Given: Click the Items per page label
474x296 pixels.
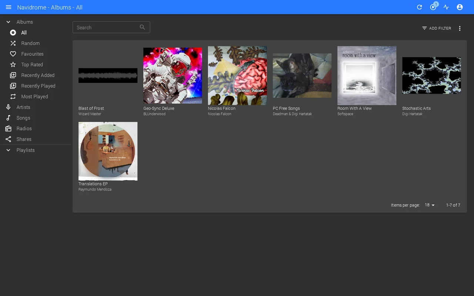Looking at the screenshot, I should tap(405, 205).
